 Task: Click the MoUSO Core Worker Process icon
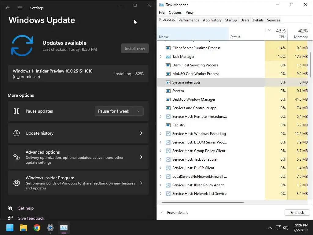168,74
